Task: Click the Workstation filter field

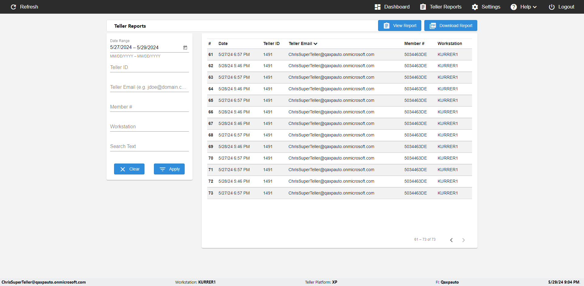Action: point(149,126)
